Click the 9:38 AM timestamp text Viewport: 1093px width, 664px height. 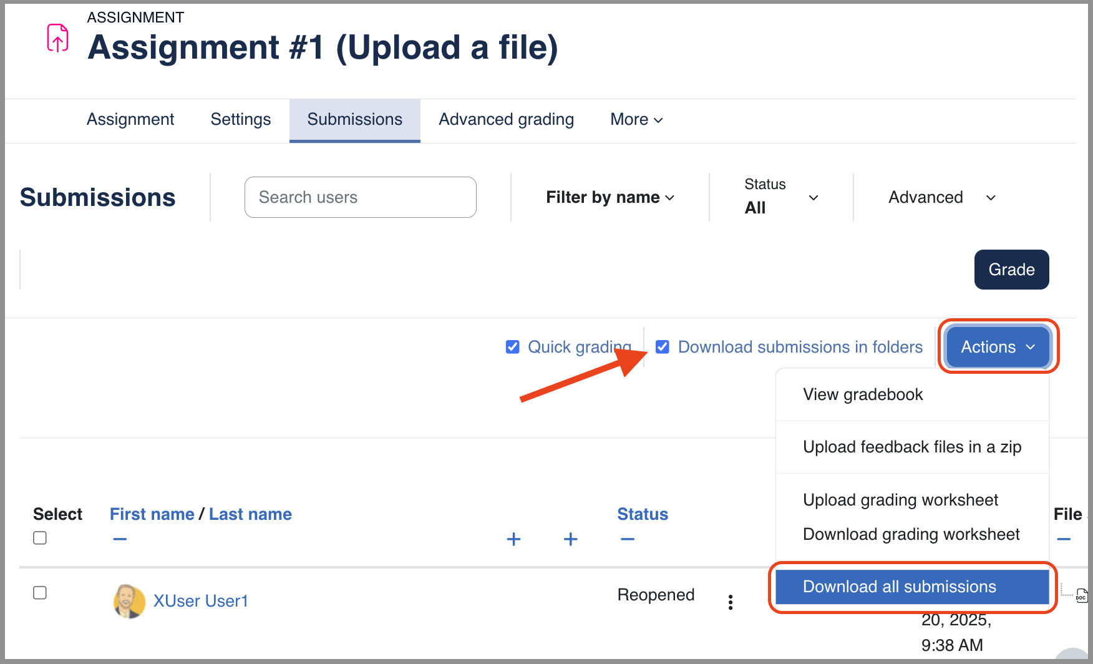click(x=952, y=645)
